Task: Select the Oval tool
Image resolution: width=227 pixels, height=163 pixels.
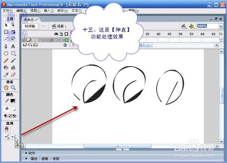Action: pos(6,53)
